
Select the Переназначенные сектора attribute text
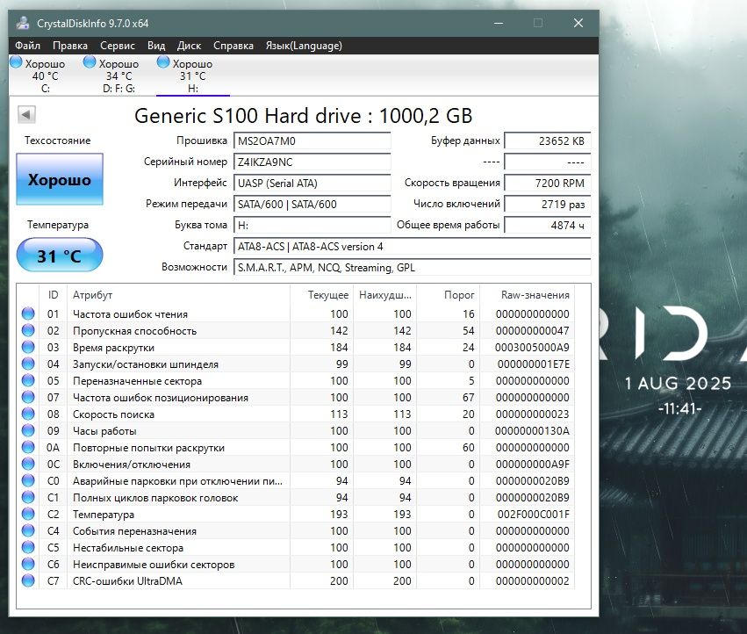click(137, 381)
